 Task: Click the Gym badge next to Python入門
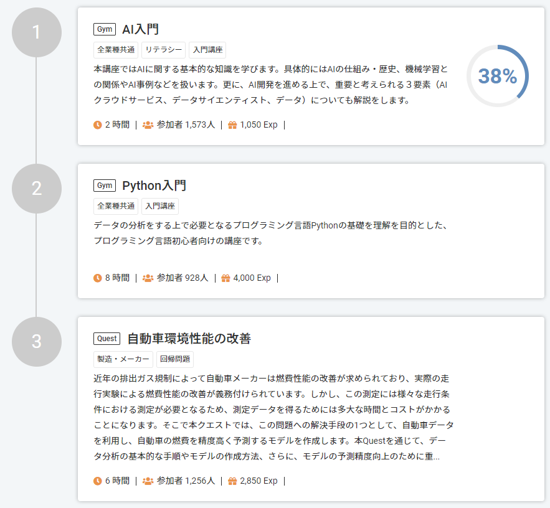click(x=105, y=186)
